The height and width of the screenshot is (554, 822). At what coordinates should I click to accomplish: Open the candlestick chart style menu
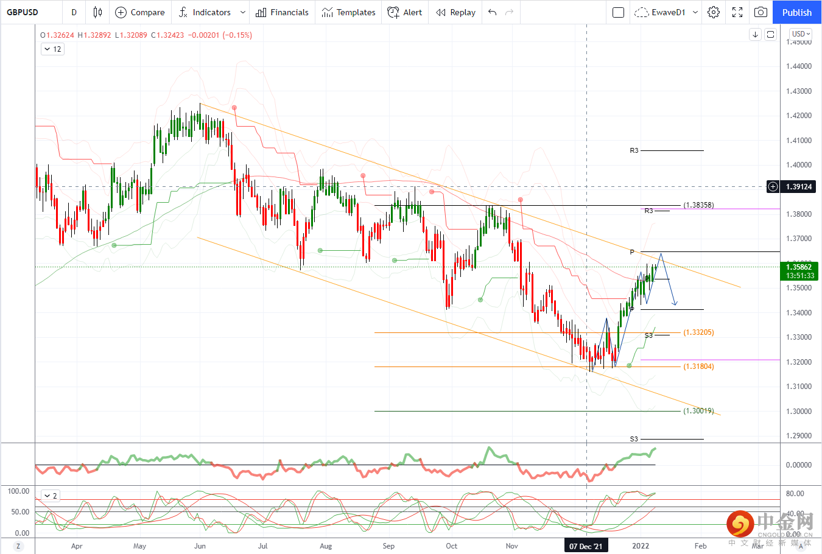[x=97, y=12]
